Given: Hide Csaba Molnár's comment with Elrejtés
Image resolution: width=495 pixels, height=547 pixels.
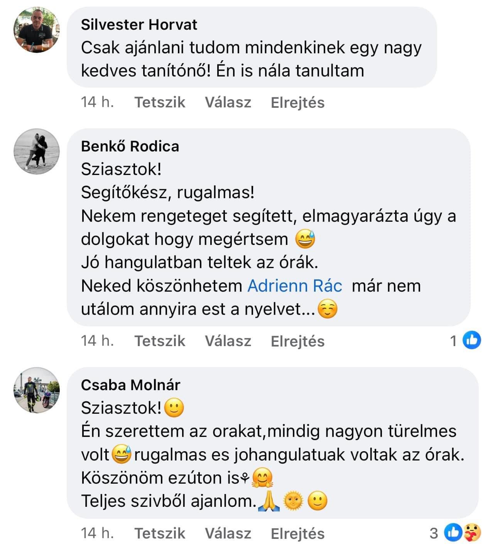Looking at the screenshot, I should [x=297, y=533].
